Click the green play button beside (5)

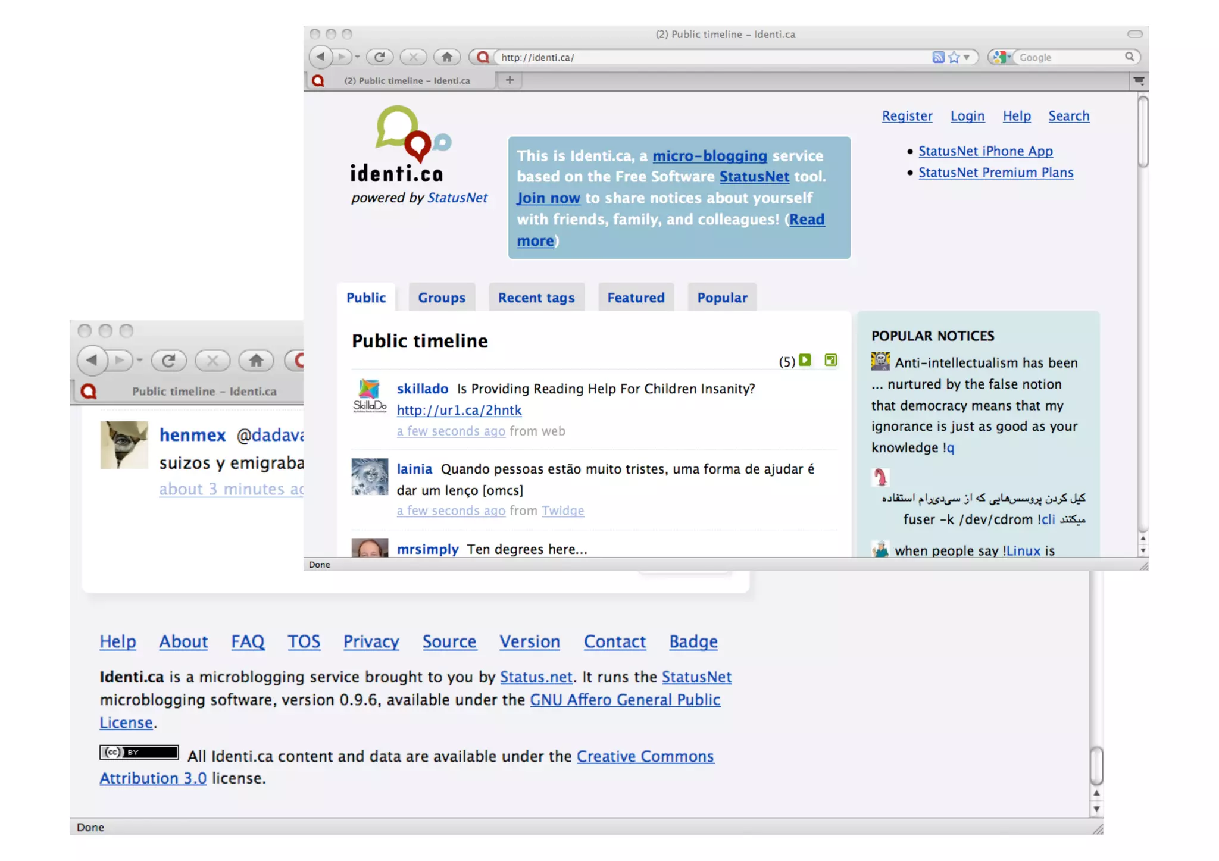(x=805, y=360)
